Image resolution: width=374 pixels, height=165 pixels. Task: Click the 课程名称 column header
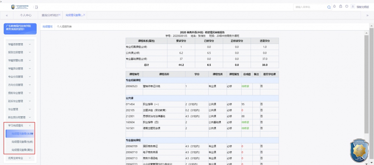click(164, 74)
